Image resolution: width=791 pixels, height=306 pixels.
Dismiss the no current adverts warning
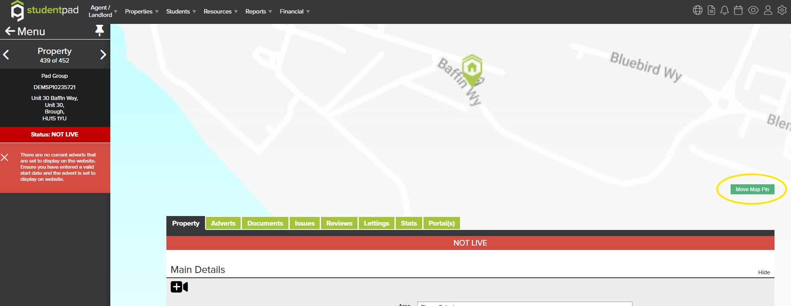pos(5,157)
